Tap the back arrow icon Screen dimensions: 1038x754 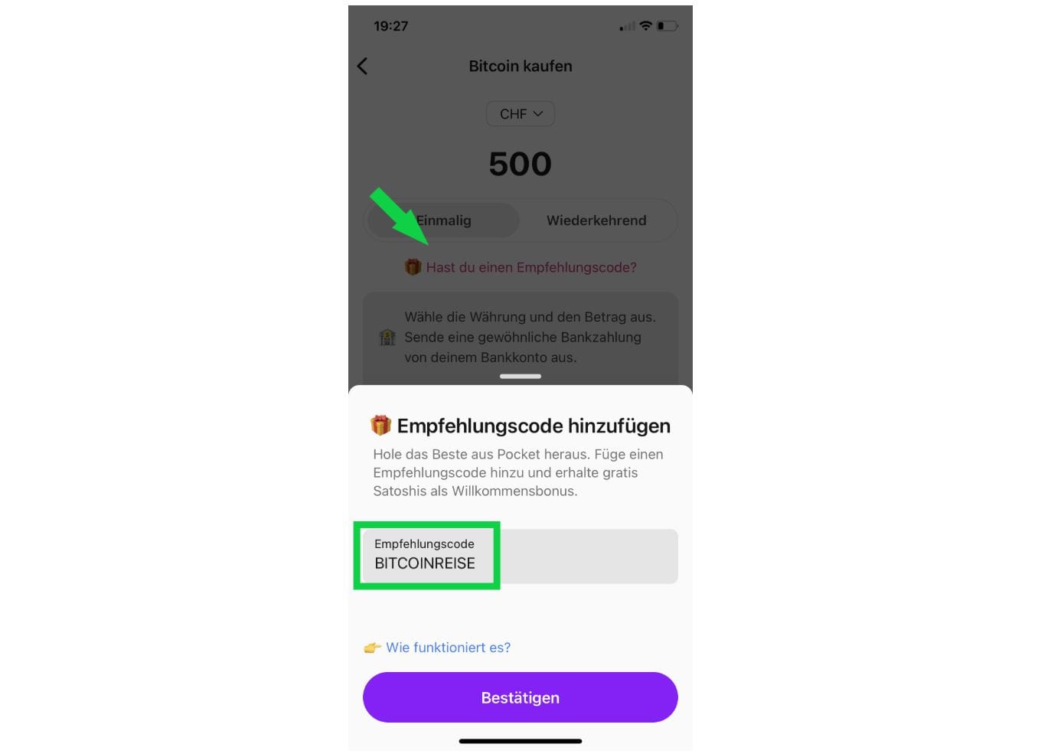pos(363,67)
